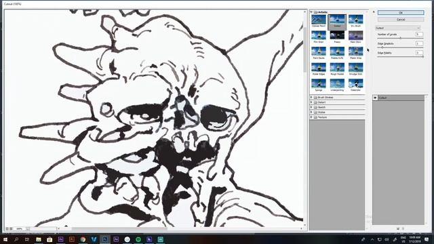This screenshot has height=244, width=434.
Task: Click the Edge Simplicity value field
Action: (x=419, y=43)
